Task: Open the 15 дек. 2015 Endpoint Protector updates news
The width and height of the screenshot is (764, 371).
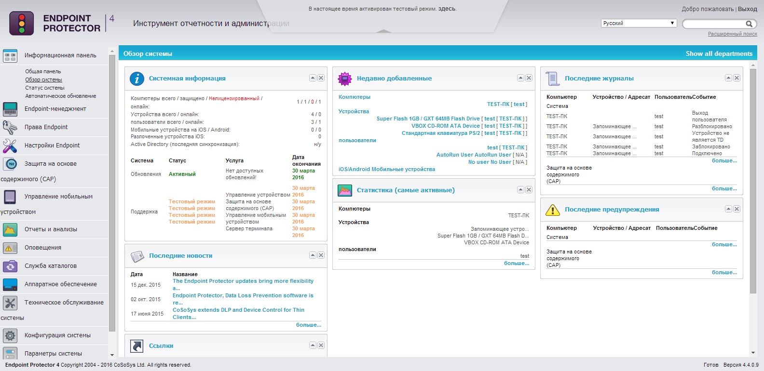Action: tap(243, 285)
